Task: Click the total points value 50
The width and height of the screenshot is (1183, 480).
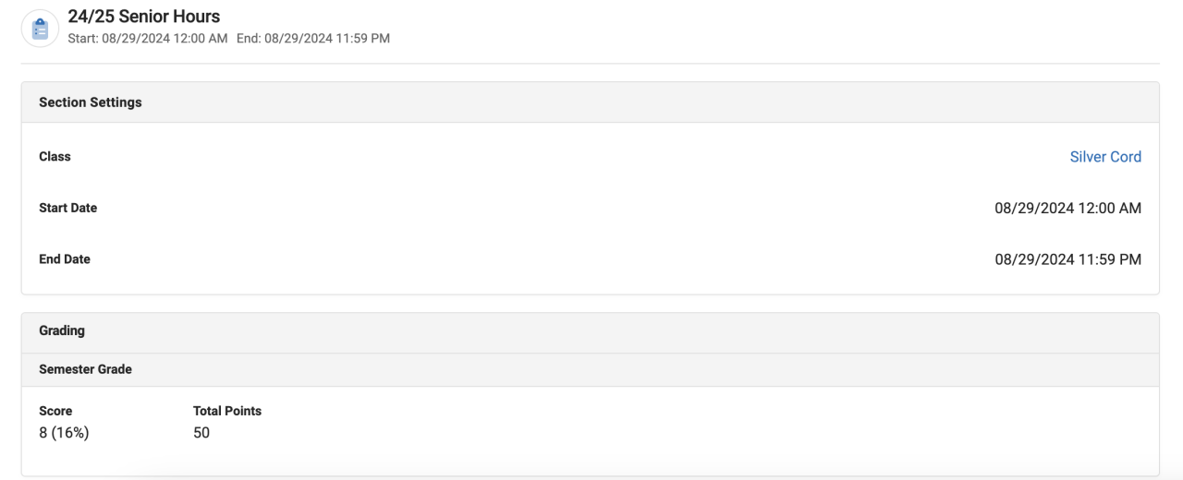Action: tap(201, 433)
